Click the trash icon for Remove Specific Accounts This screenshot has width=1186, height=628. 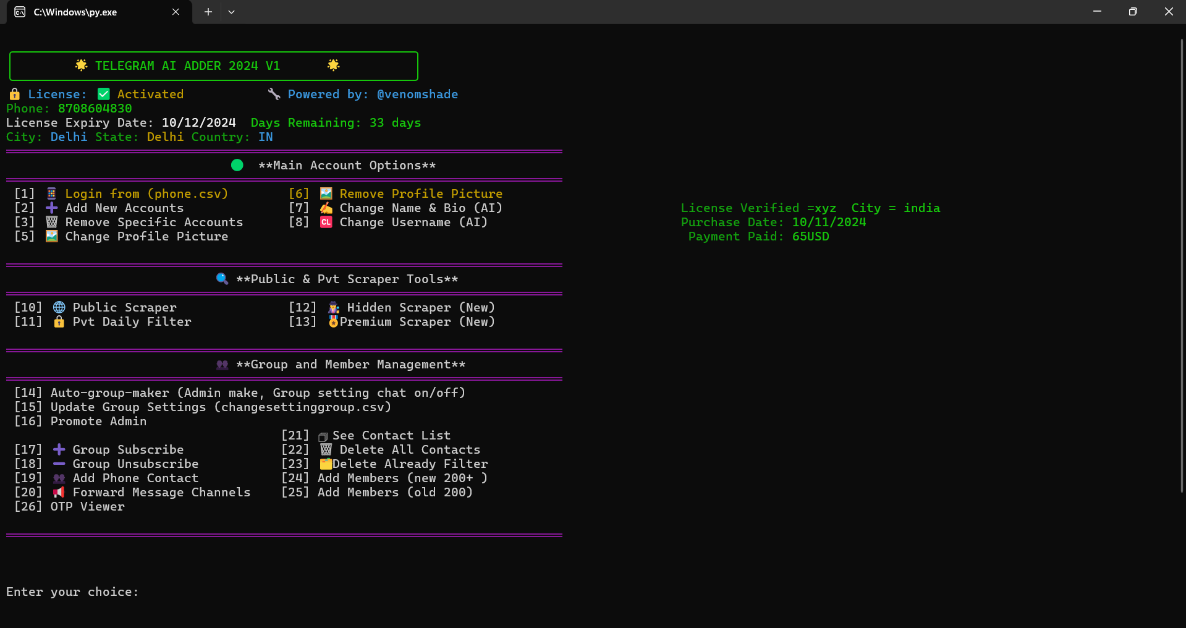[x=52, y=222]
